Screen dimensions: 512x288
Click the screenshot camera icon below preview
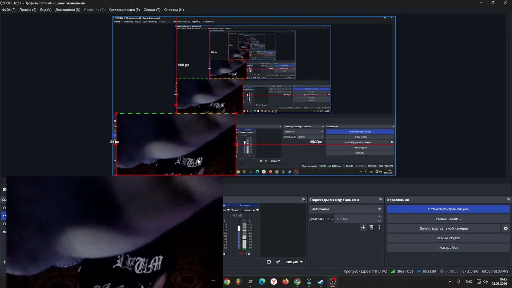(4, 189)
